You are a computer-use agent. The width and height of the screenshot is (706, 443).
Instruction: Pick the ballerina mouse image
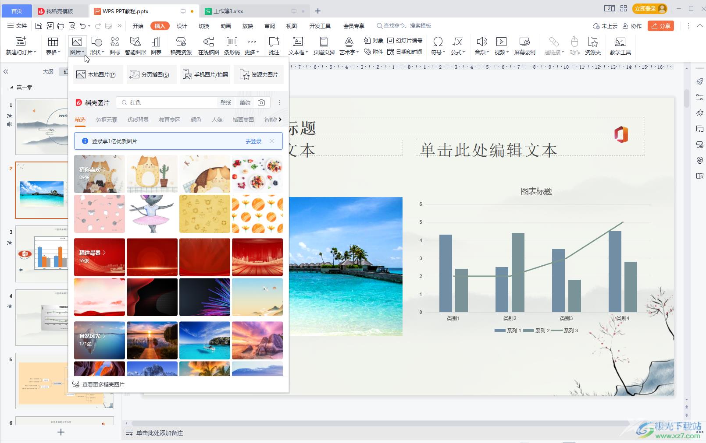click(152, 214)
